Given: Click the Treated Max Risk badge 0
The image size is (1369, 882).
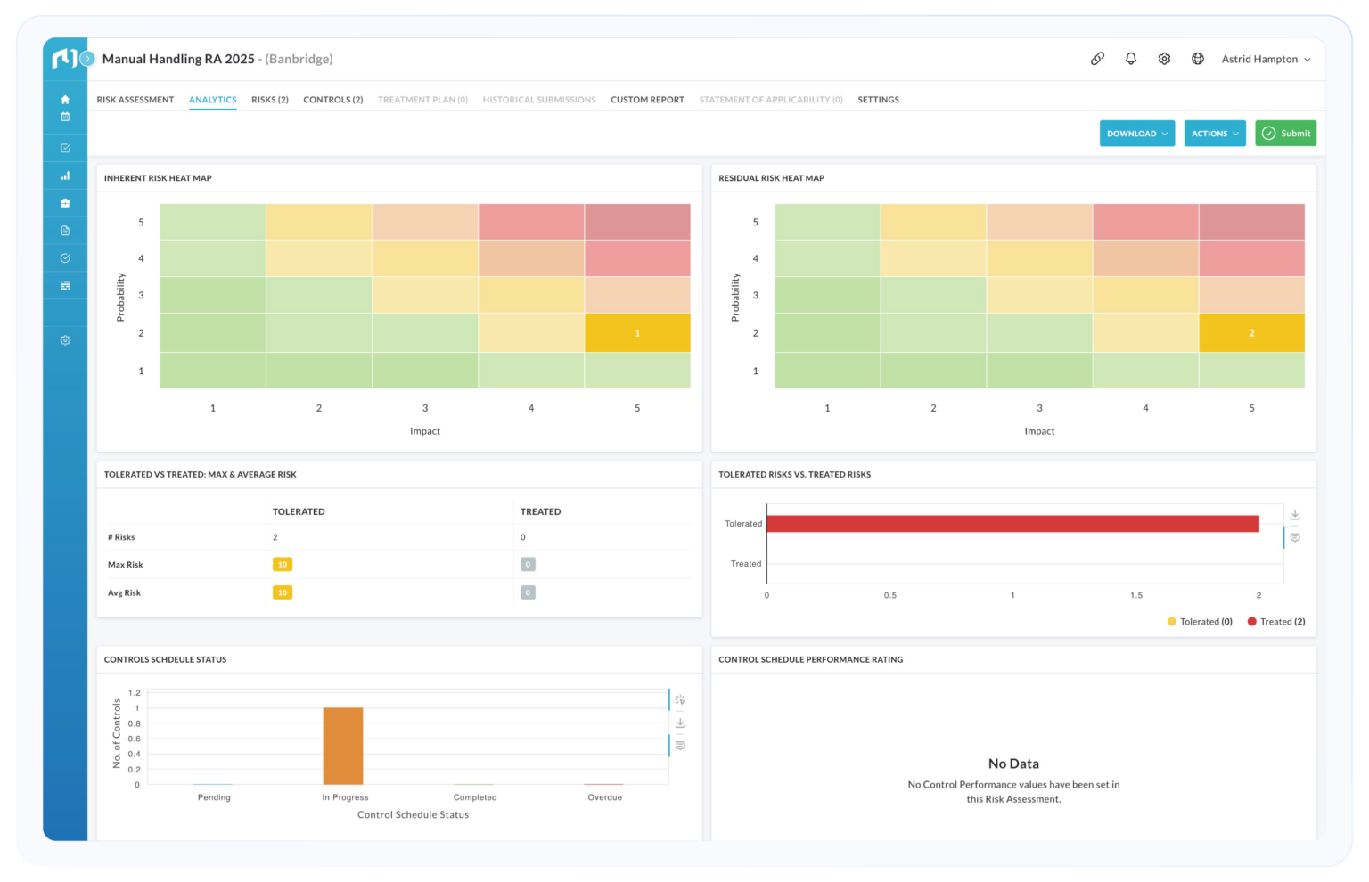Looking at the screenshot, I should (x=528, y=565).
